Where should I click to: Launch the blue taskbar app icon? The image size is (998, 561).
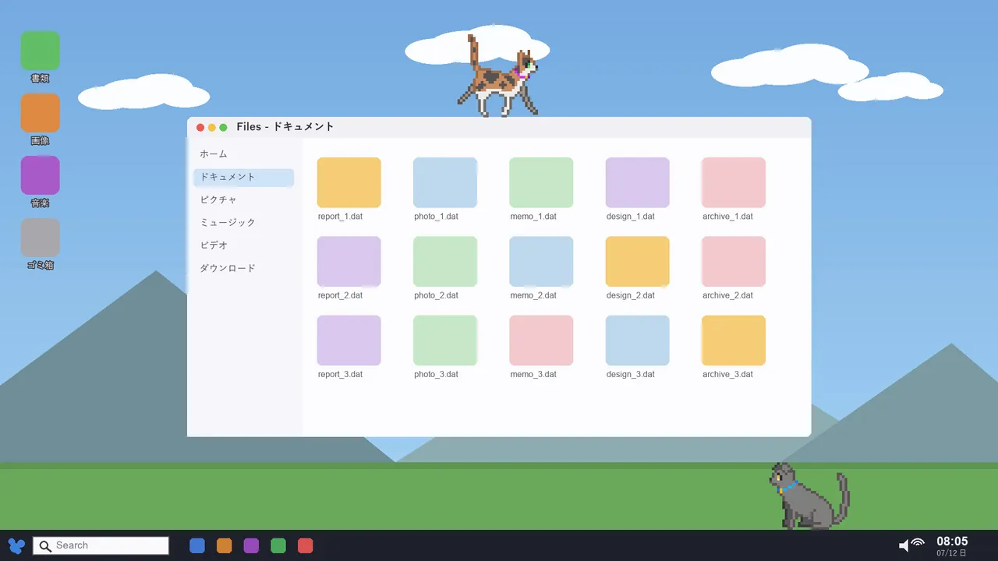click(197, 545)
